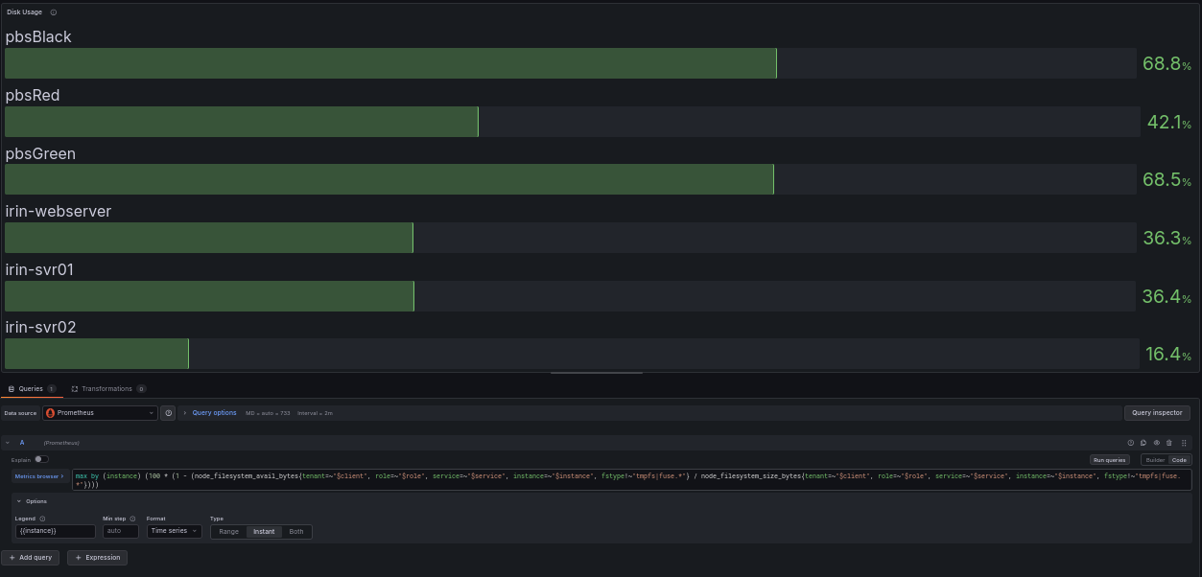Screen dimensions: 1202x577
Task: Switch the editor to Code mode
Action: point(1178,460)
